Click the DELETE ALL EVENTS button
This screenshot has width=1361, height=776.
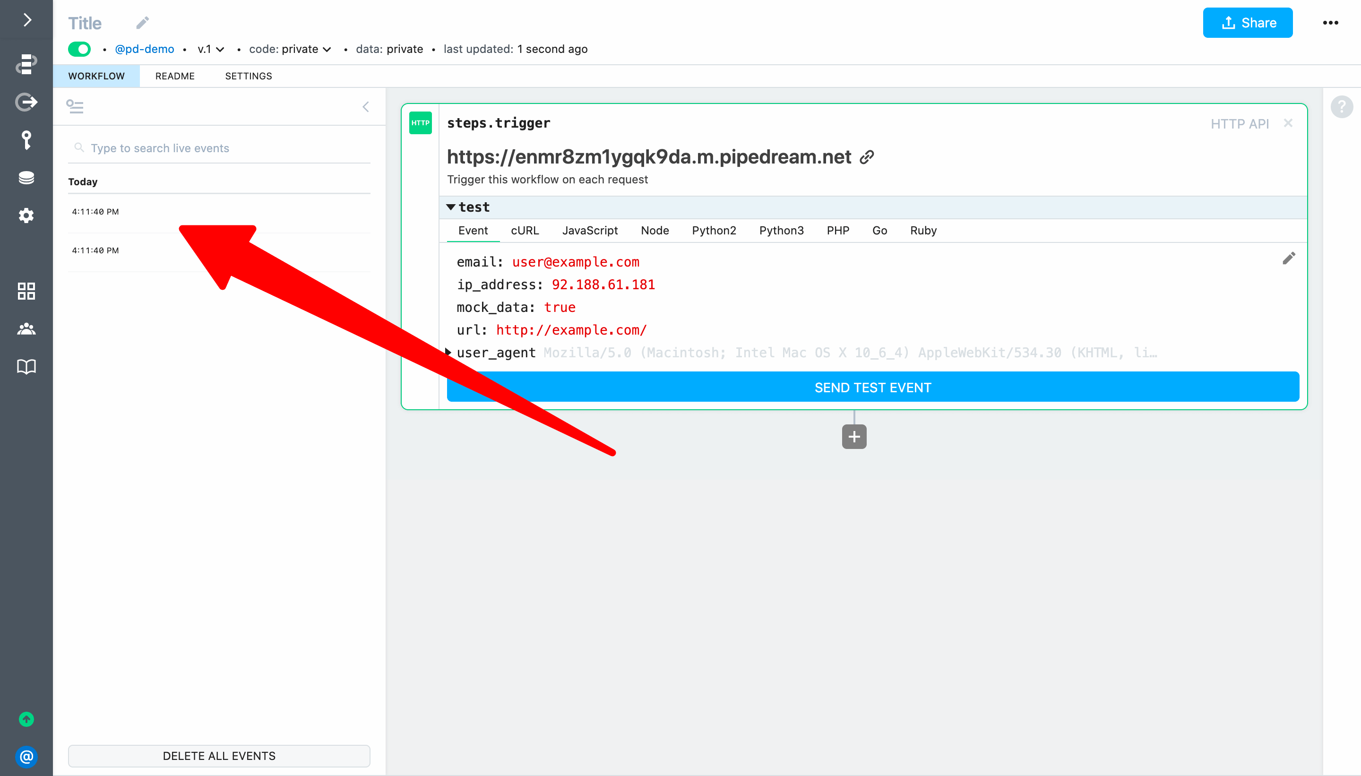(x=219, y=756)
